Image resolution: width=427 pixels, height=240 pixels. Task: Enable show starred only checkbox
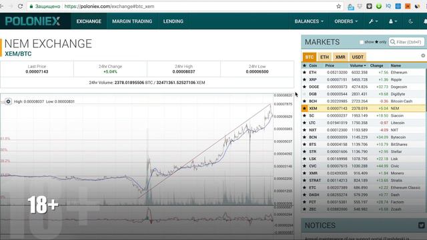[362, 42]
